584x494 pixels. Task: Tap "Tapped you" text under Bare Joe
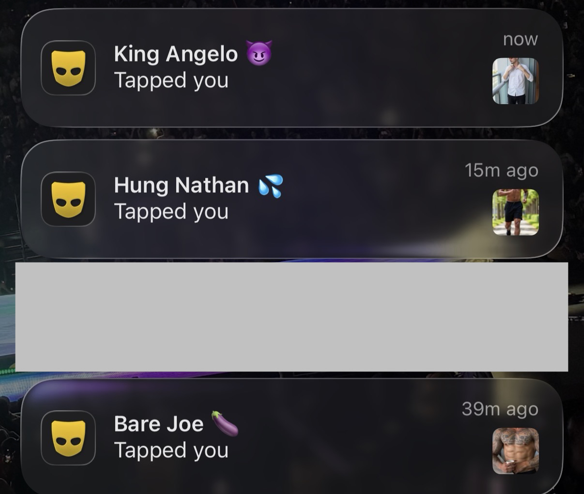(171, 450)
